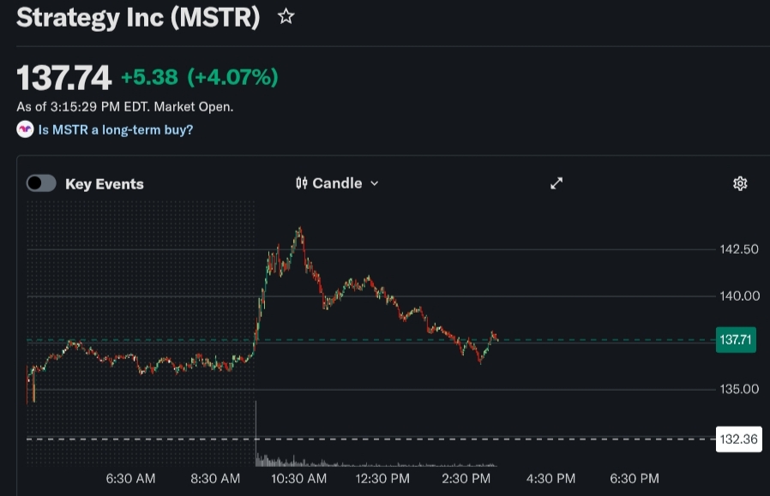Toggle the Key Events switch on
This screenshot has width=770, height=496.
click(41, 182)
